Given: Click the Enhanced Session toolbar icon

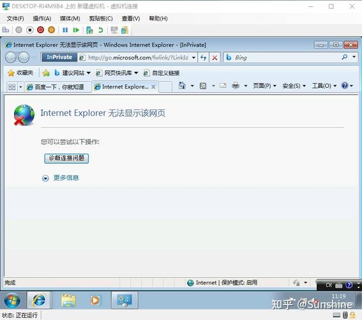Looking at the screenshot, I should (114, 30).
